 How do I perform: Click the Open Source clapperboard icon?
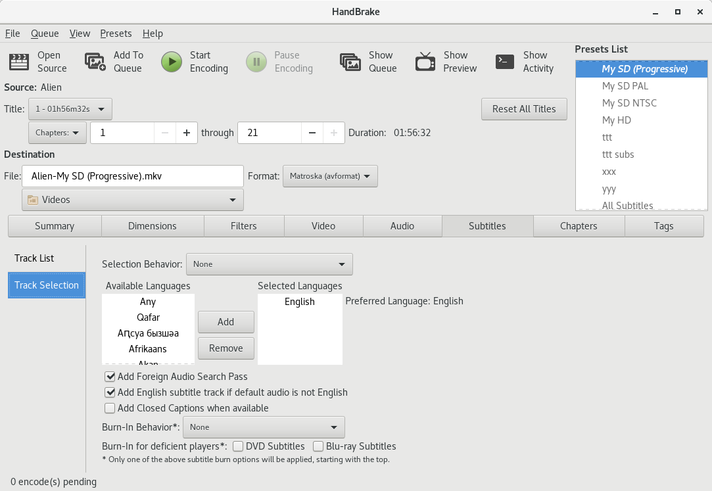[x=19, y=62]
